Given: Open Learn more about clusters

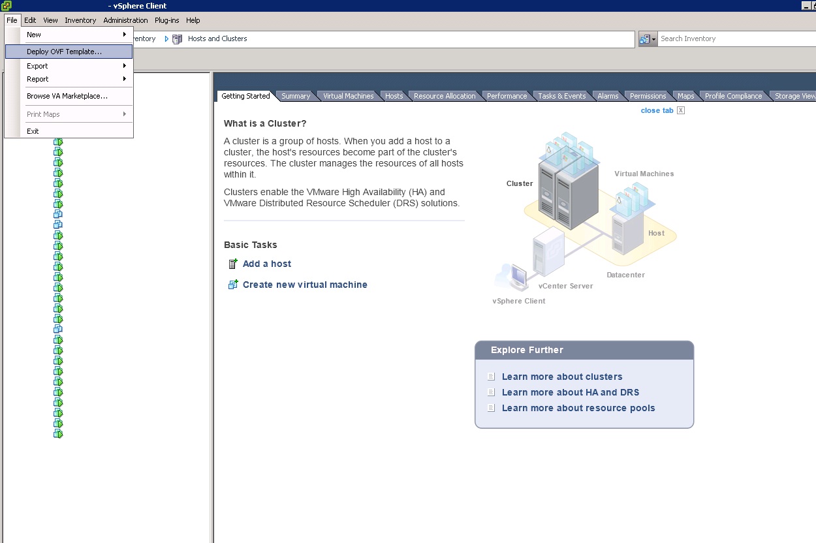Looking at the screenshot, I should [x=562, y=377].
